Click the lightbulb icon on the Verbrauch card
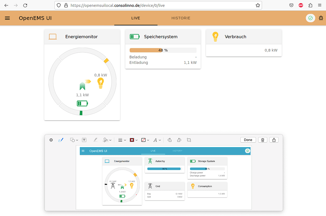The height and width of the screenshot is (216, 326). click(x=215, y=37)
